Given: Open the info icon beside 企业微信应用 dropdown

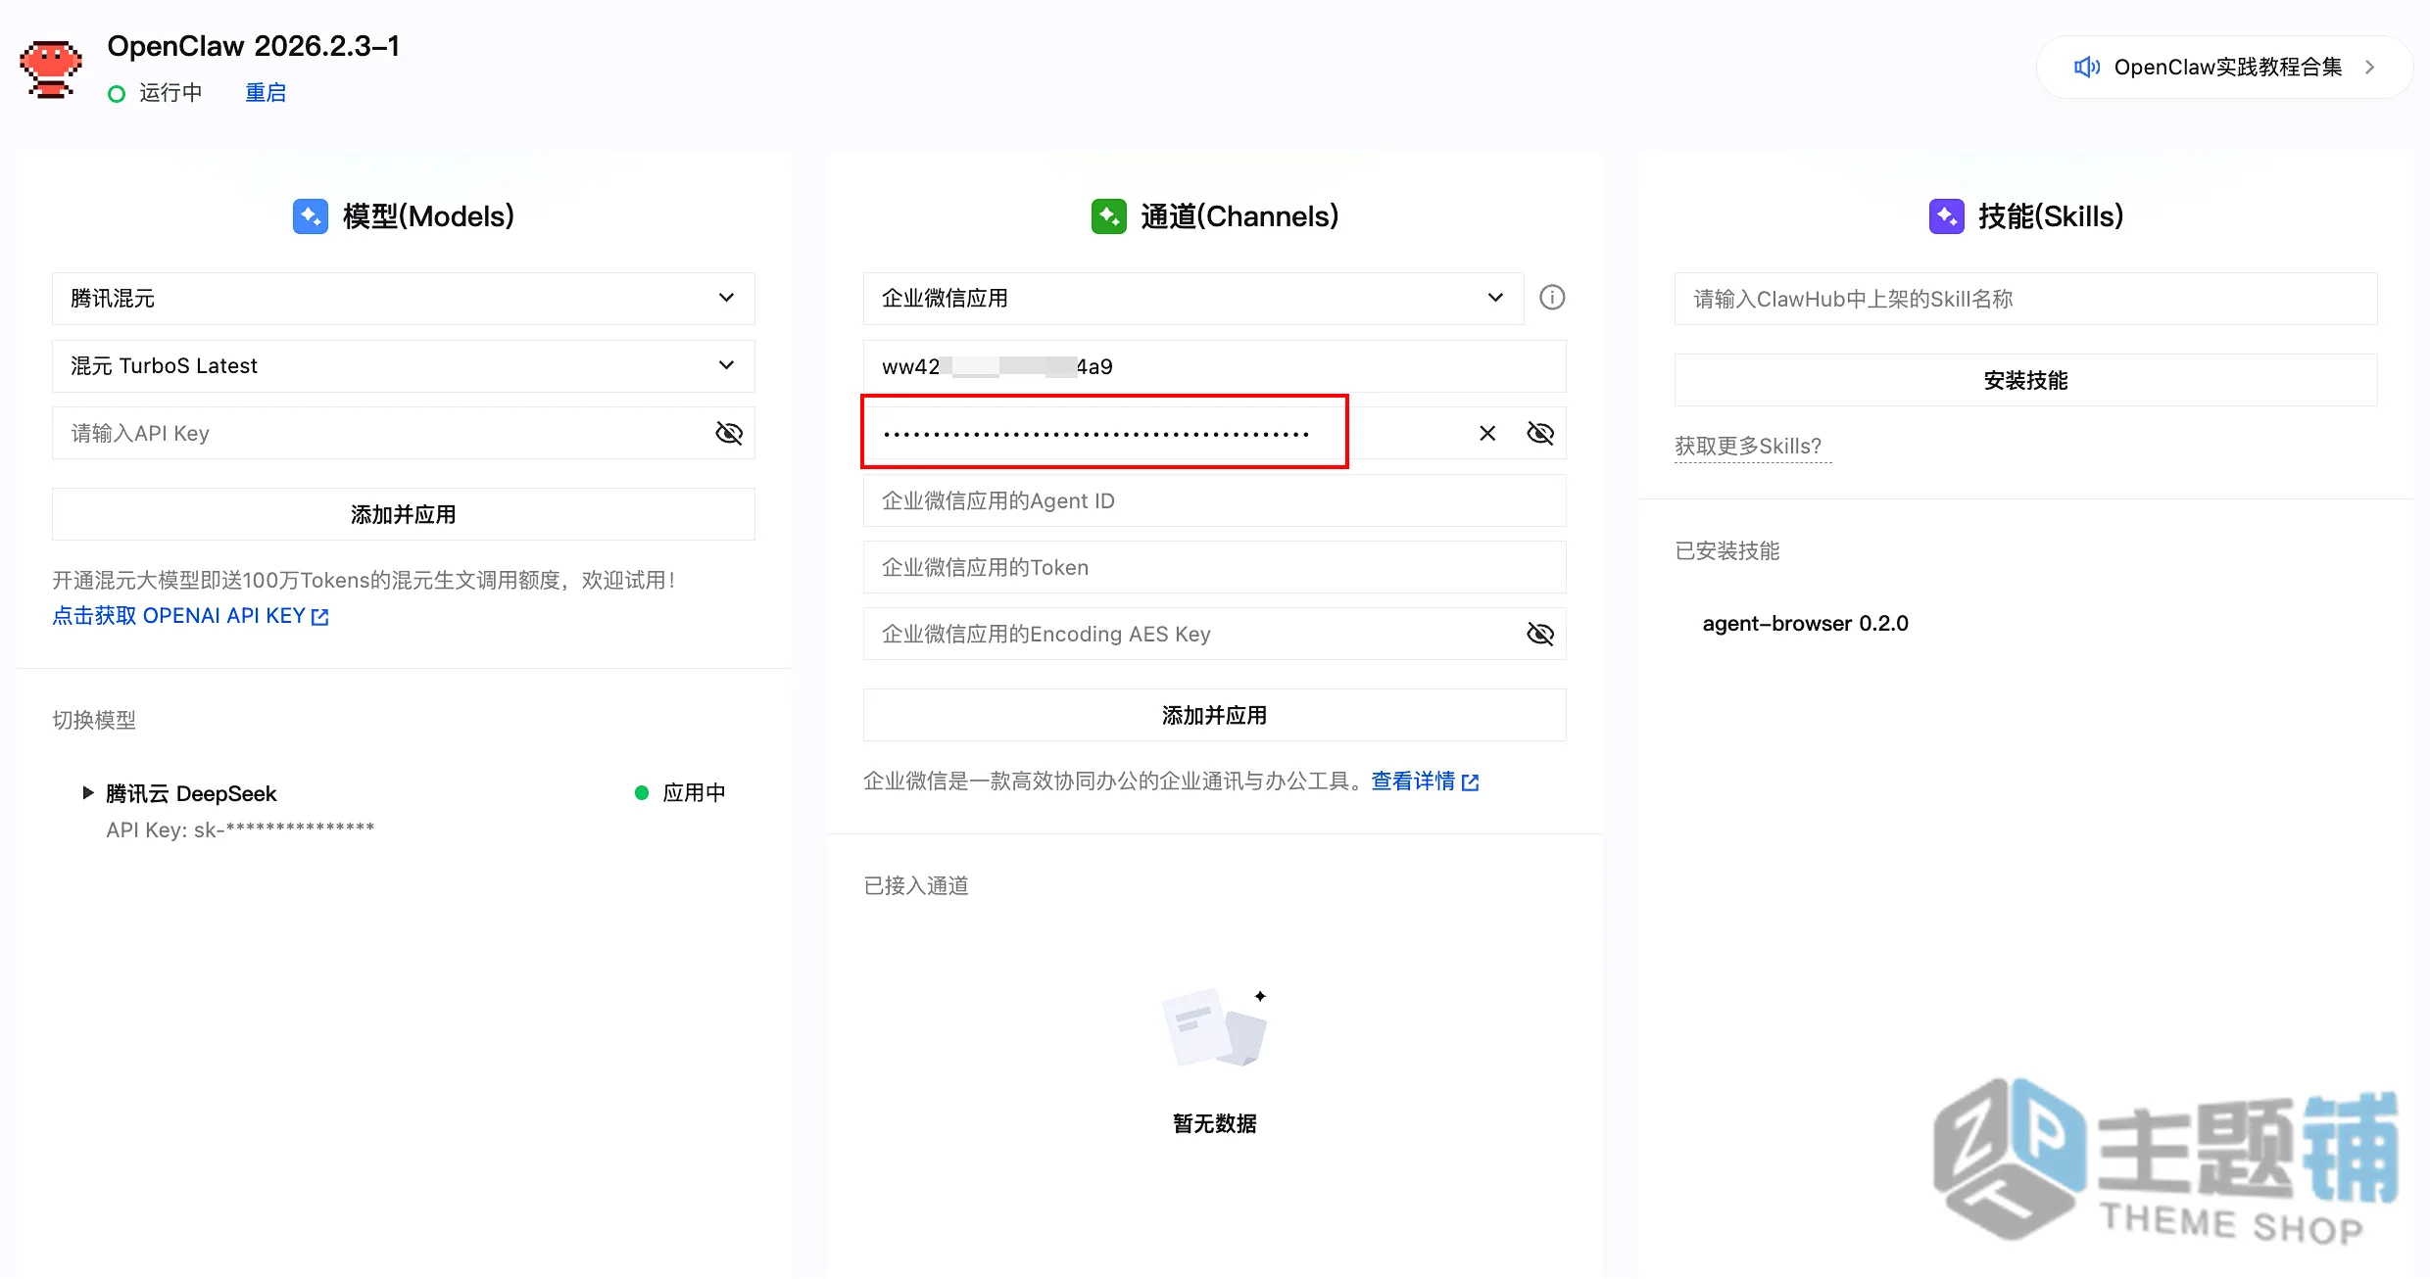Looking at the screenshot, I should pyautogui.click(x=1552, y=297).
